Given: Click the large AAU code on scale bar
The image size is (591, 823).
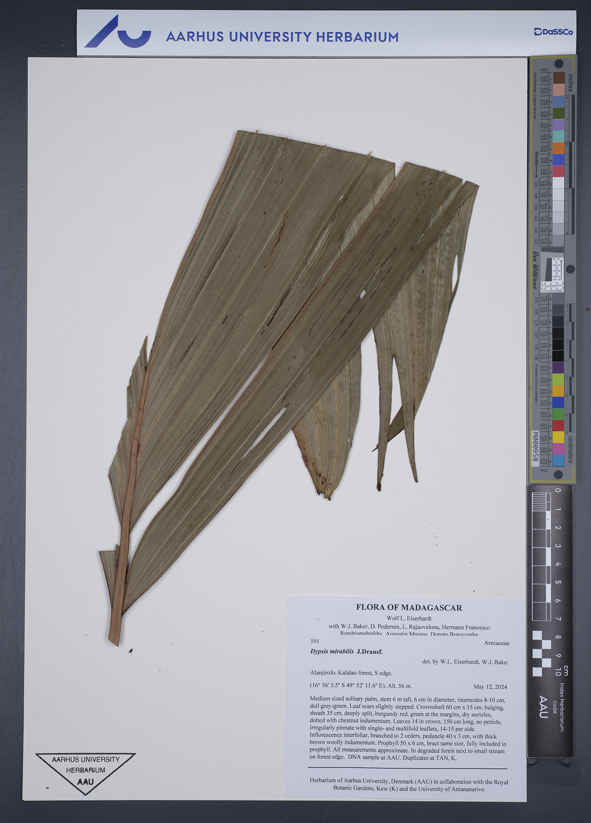Looking at the screenshot, I should 544,707.
